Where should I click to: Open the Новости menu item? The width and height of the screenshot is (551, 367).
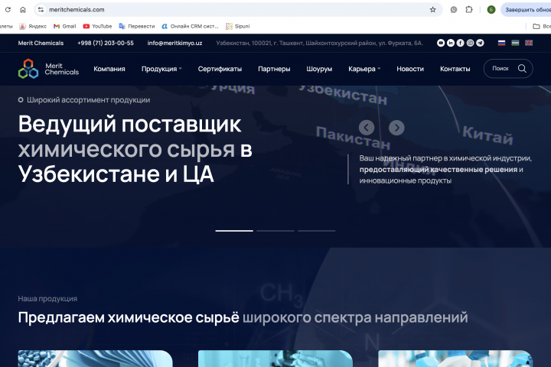click(410, 69)
